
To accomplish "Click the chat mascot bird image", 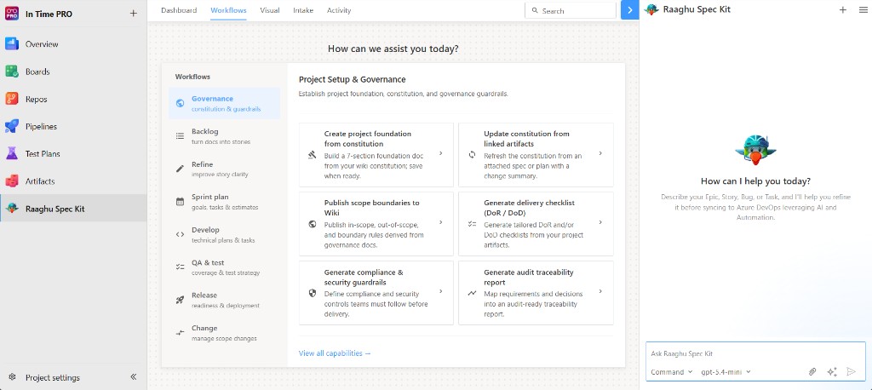I will (x=755, y=149).
